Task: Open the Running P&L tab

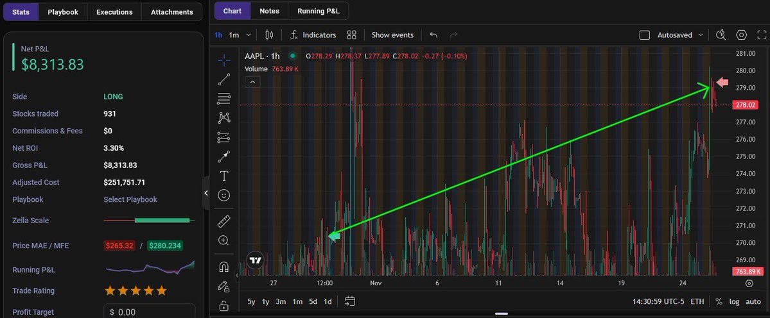Action: coord(319,11)
